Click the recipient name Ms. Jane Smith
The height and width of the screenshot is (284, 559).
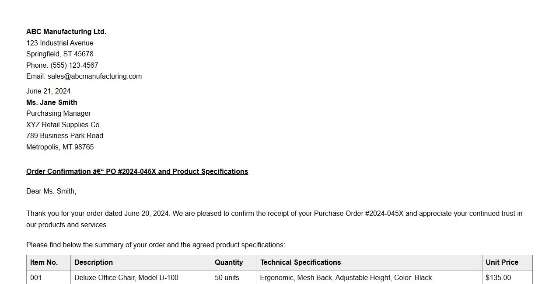(52, 103)
